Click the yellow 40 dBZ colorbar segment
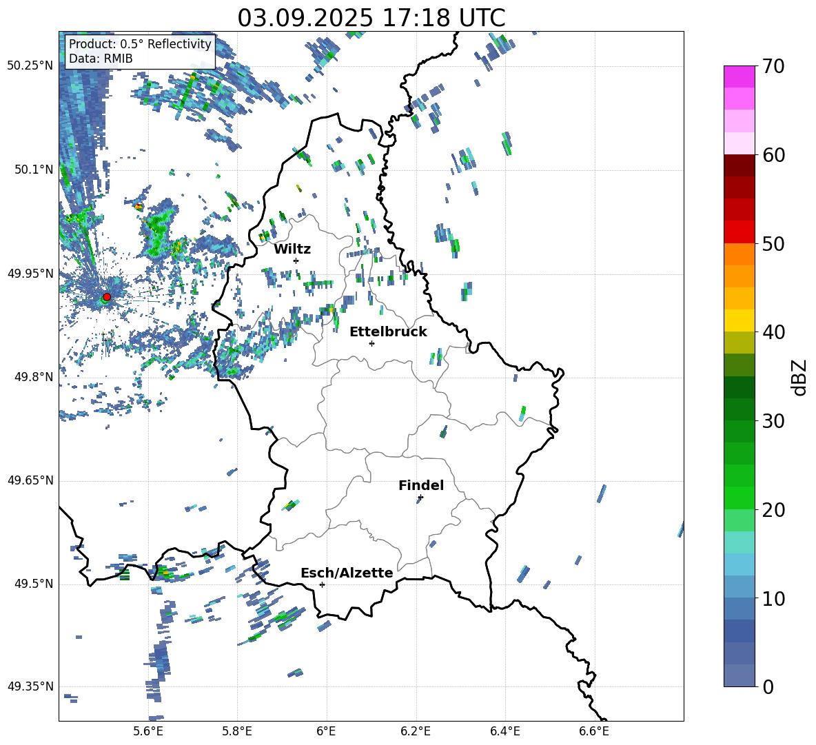 [739, 320]
